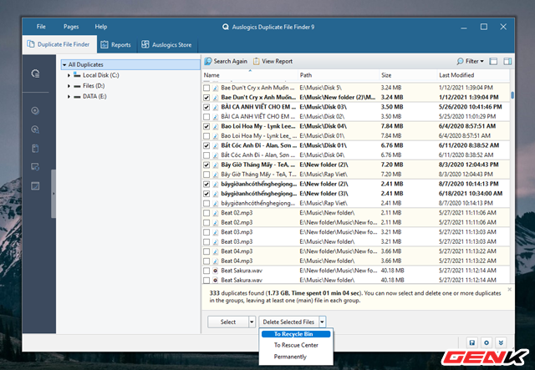Open the Select button dropdown arrow
The width and height of the screenshot is (535, 370).
252,322
